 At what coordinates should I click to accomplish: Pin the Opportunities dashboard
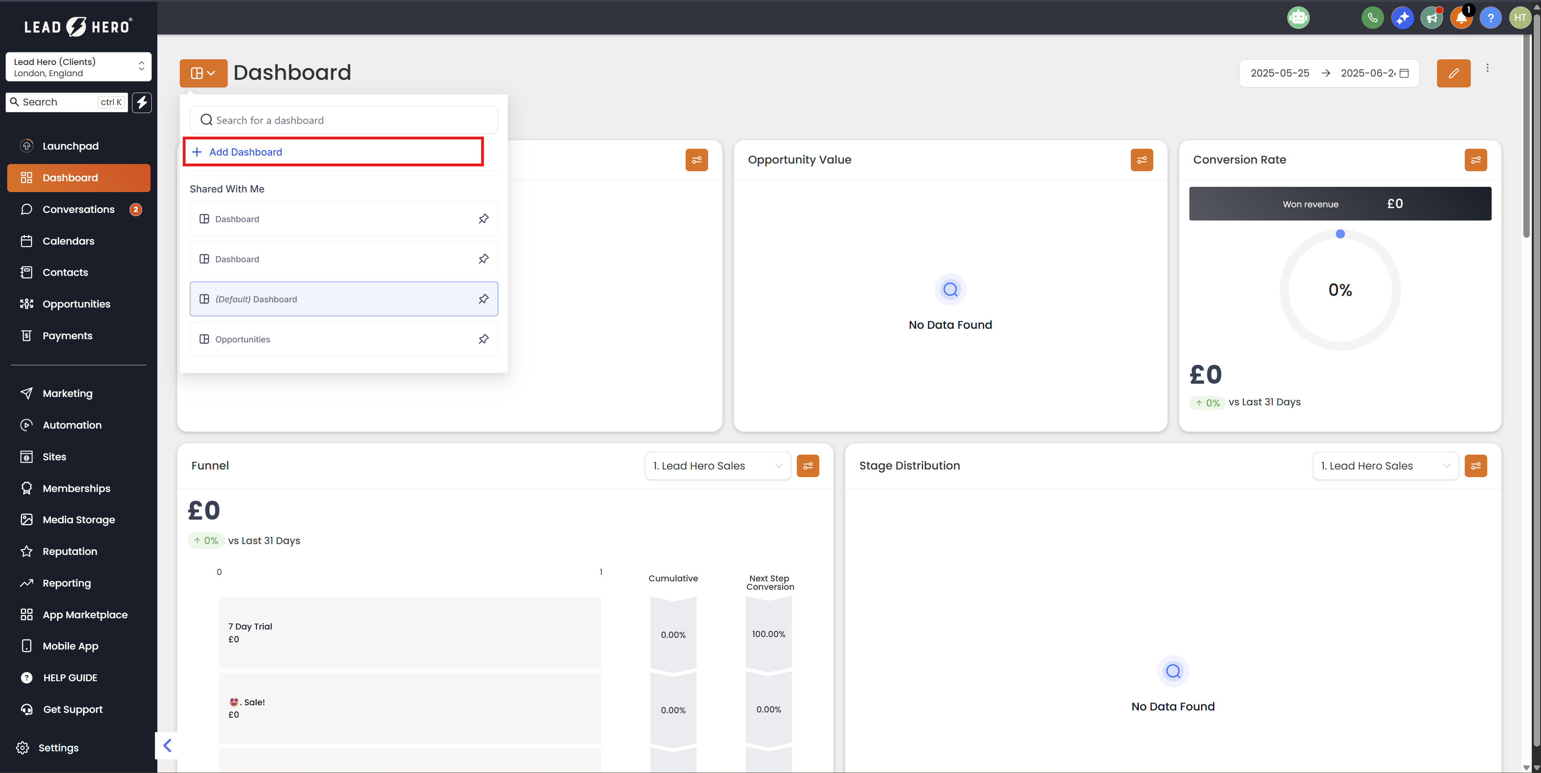click(483, 339)
